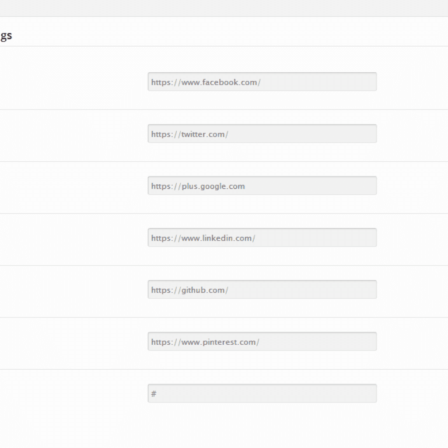Place cursor in https://twitter.com/ text field
Image resolution: width=448 pixels, height=448 pixels.
click(262, 134)
